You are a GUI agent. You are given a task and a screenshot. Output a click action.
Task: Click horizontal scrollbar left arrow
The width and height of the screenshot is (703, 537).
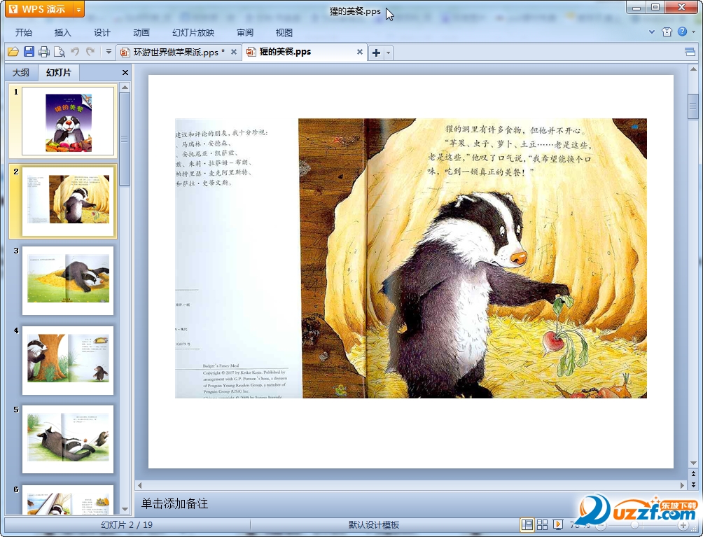click(x=140, y=485)
